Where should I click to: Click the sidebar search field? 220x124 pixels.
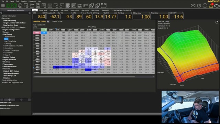point(15,13)
